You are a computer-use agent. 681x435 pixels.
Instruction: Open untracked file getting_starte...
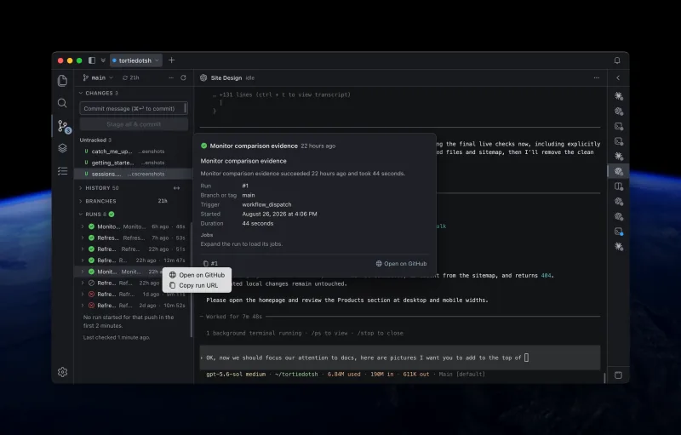click(134, 163)
